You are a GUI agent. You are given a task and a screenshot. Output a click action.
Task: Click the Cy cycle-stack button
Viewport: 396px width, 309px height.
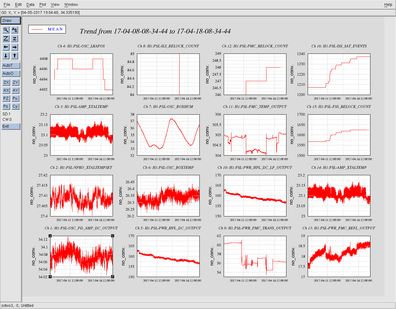coord(15,106)
